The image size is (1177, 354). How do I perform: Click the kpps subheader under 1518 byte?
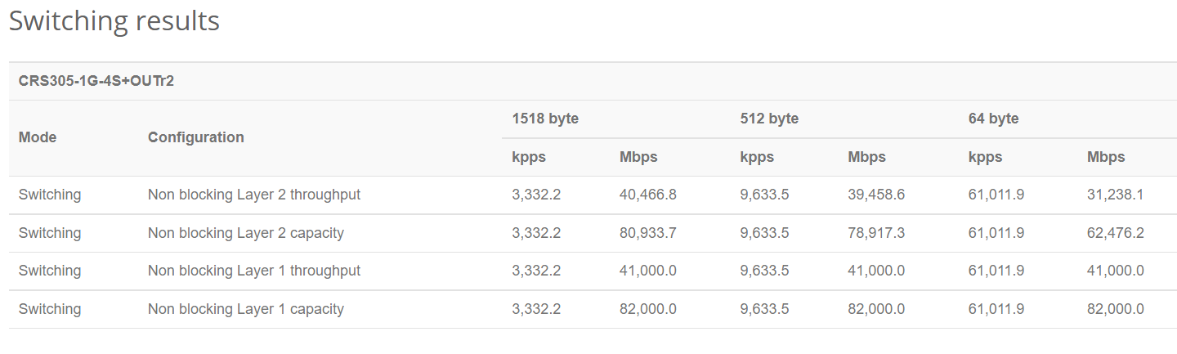[529, 157]
